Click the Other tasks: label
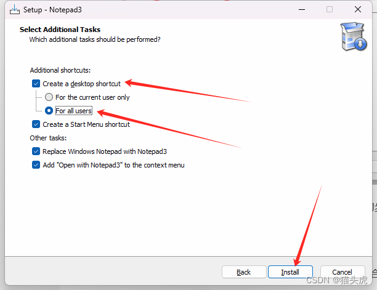377x290 pixels. 48,138
